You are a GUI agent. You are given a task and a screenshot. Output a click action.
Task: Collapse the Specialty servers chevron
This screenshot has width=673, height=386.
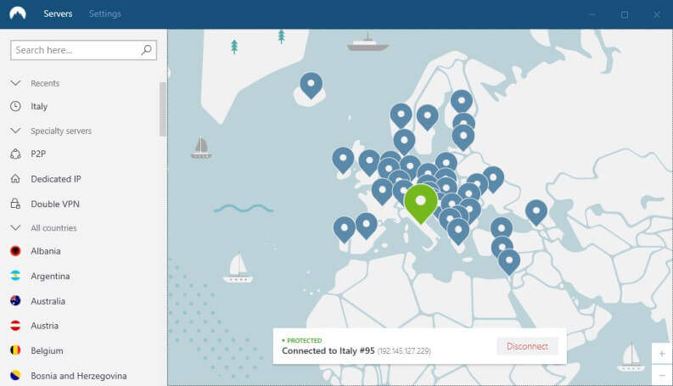pyautogui.click(x=15, y=131)
